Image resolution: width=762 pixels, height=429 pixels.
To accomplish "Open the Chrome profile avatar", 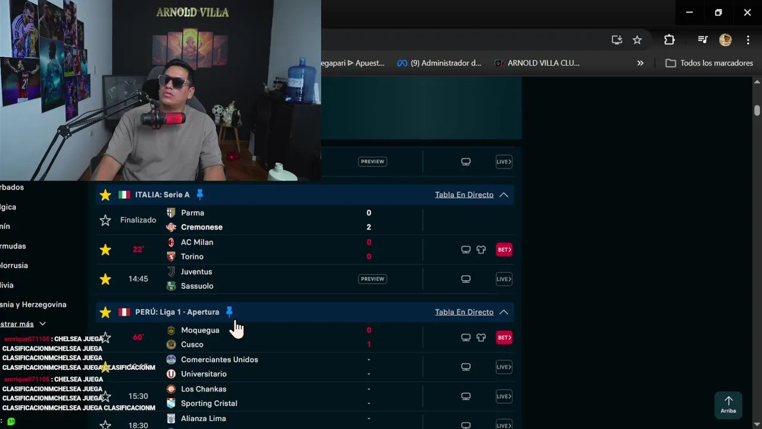I will [x=725, y=40].
